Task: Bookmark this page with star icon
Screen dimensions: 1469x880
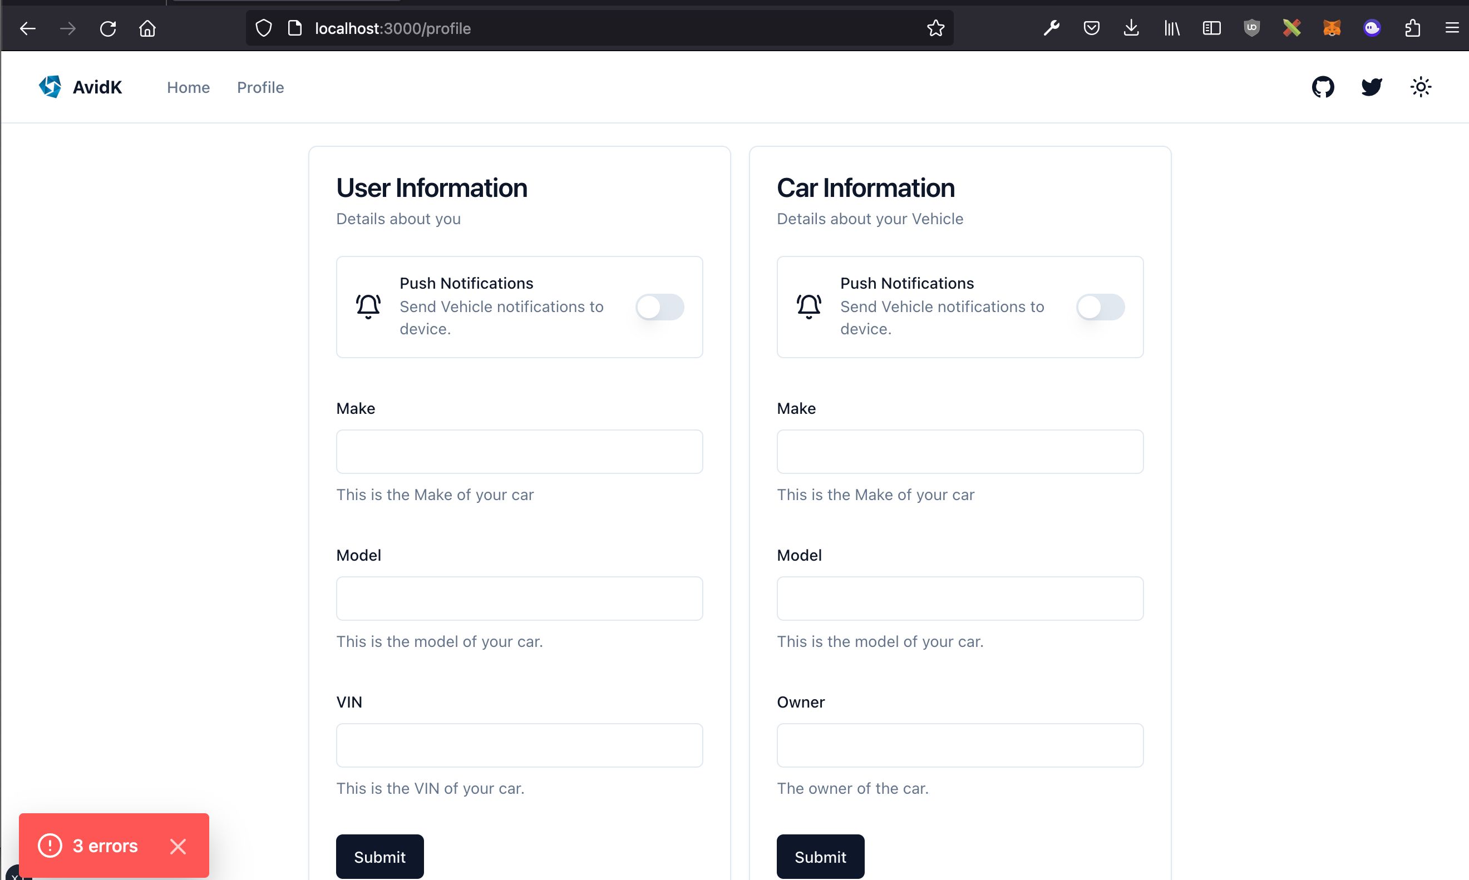Action: pyautogui.click(x=935, y=28)
